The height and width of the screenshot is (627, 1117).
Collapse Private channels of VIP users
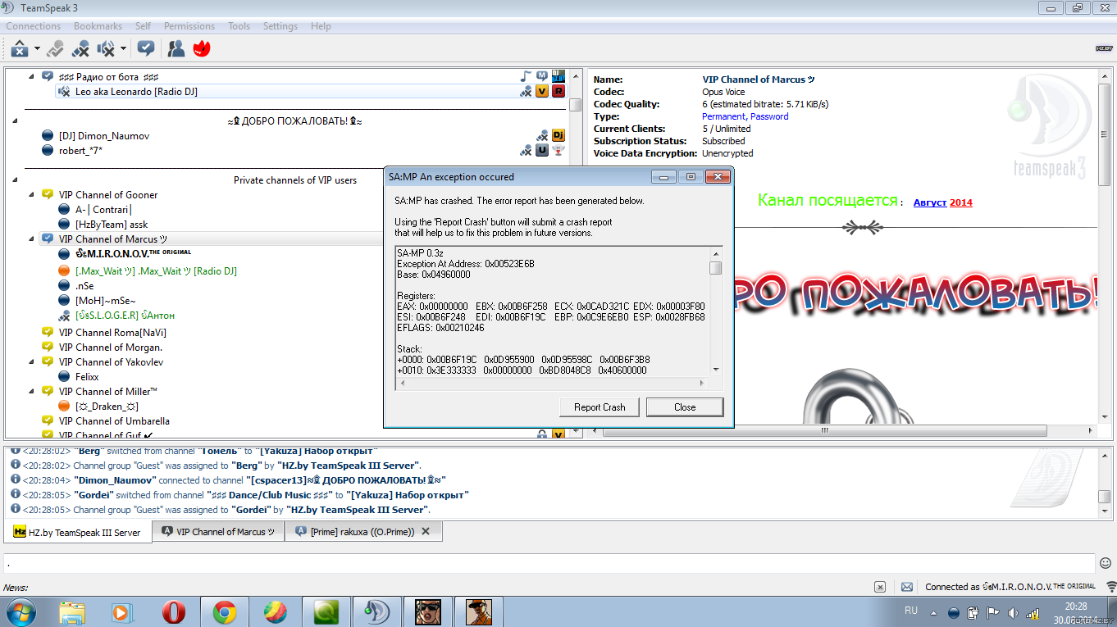coord(16,179)
